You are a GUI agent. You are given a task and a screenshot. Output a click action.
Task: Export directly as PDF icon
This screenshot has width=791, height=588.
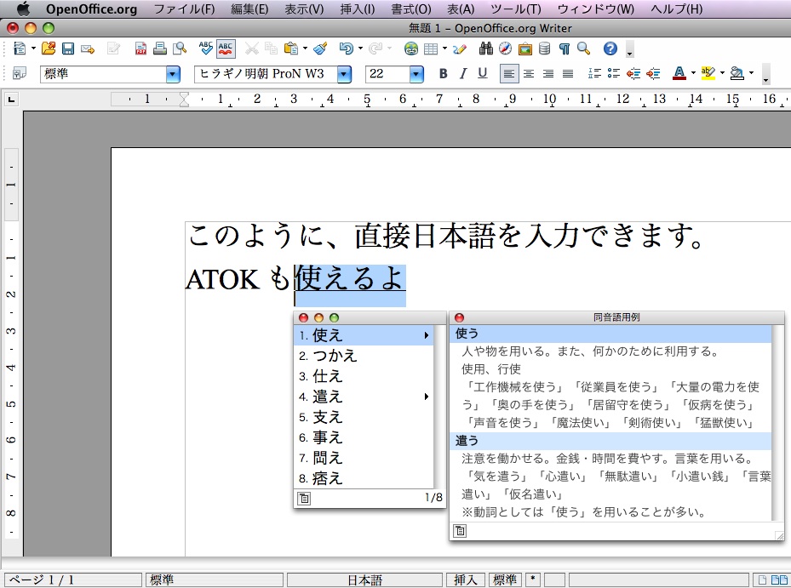[140, 49]
